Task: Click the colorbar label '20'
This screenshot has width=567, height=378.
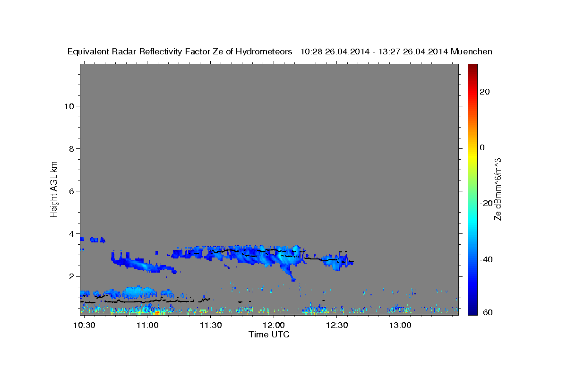Action: tap(485, 92)
